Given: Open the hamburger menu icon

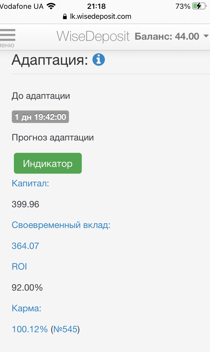Looking at the screenshot, I should pyautogui.click(x=7, y=36).
